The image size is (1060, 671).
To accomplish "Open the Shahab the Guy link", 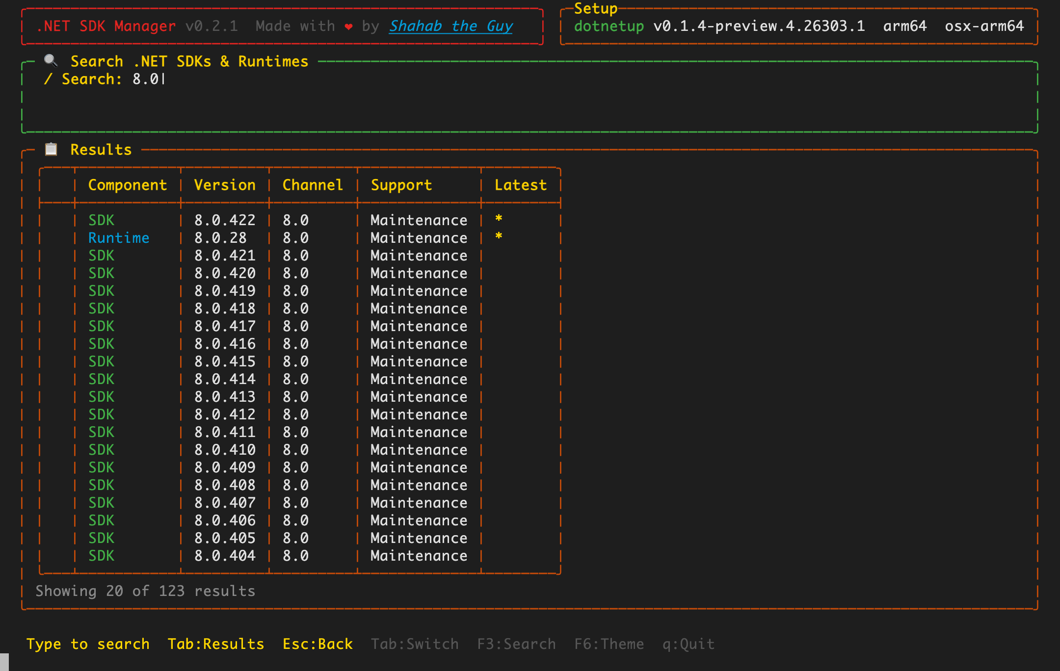I will pos(451,26).
